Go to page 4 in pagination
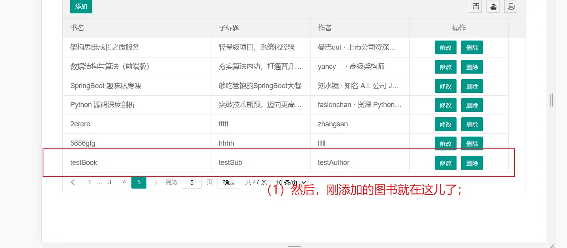The image size is (567, 248). click(124, 182)
